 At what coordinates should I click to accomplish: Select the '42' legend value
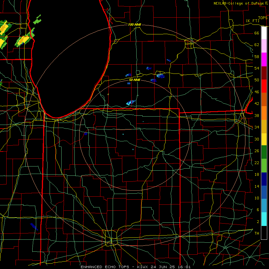257,104
